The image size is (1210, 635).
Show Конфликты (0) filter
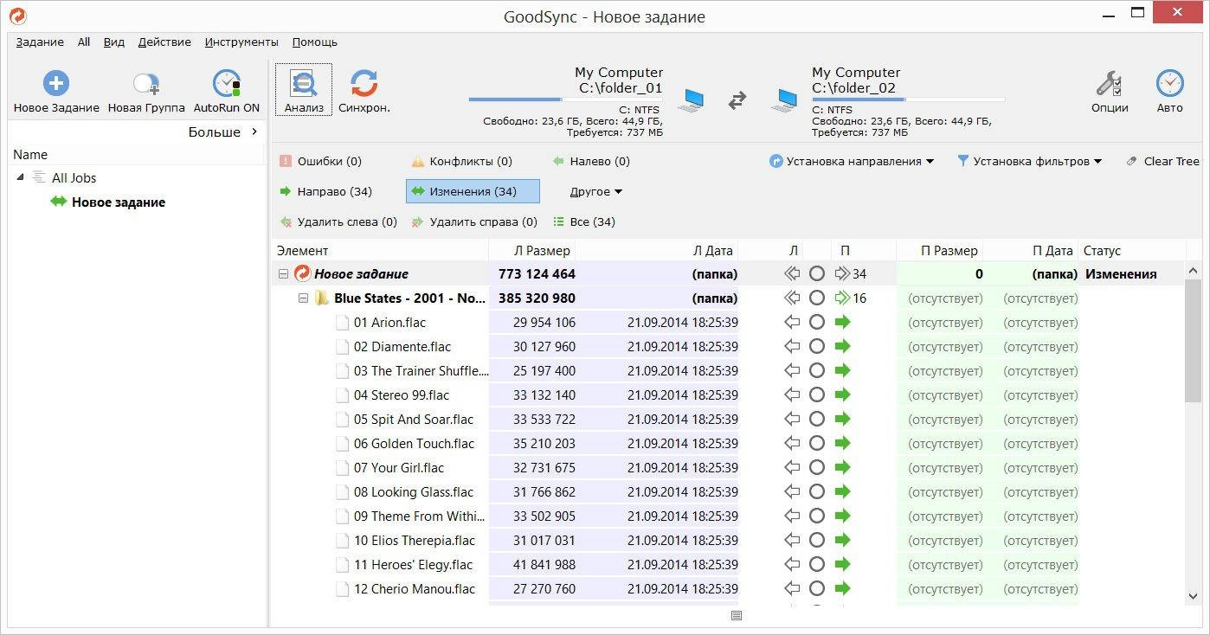coord(461,161)
